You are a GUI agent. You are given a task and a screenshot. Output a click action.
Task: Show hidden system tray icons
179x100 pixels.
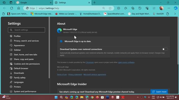(138, 97)
